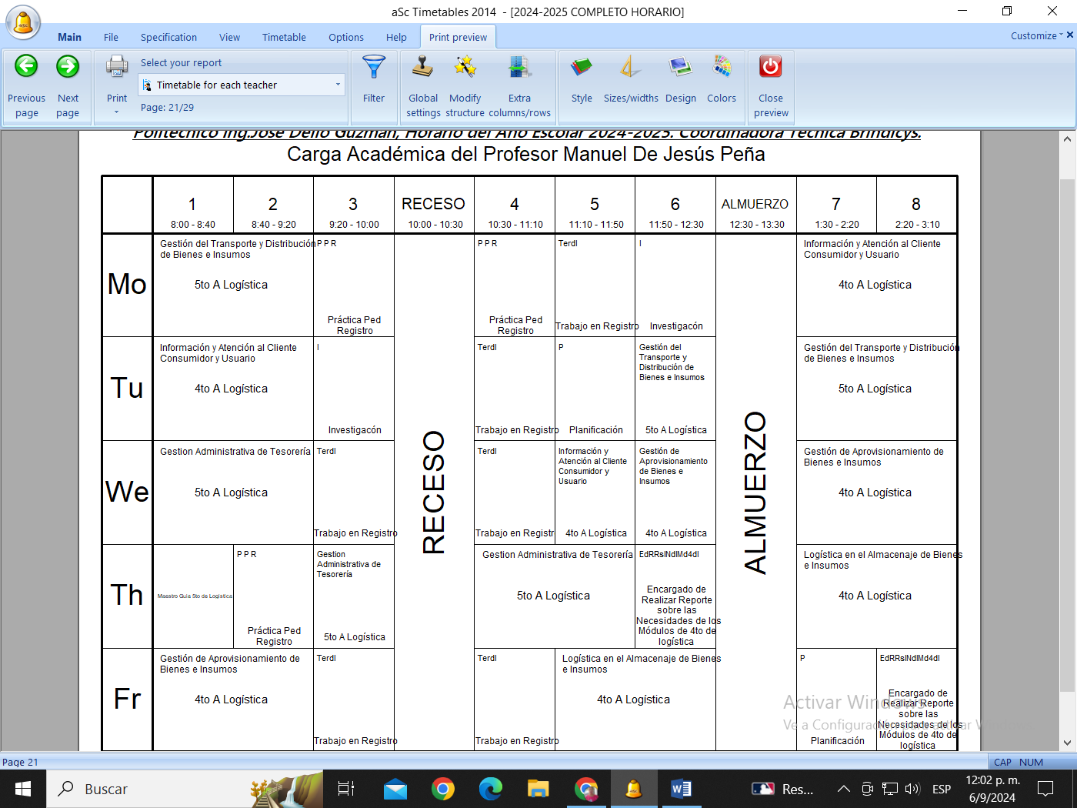
Task: Open the Specification tab
Action: tap(168, 37)
